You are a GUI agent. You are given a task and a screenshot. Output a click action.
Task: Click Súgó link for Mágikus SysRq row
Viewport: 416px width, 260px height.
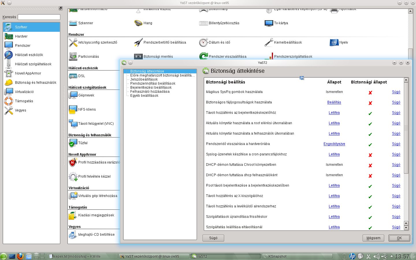click(x=396, y=92)
